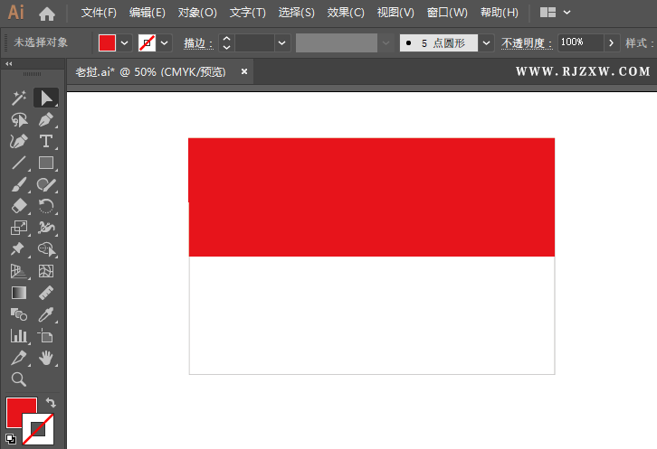Select the Shape Builder tool
The image size is (657, 449).
[x=46, y=249]
